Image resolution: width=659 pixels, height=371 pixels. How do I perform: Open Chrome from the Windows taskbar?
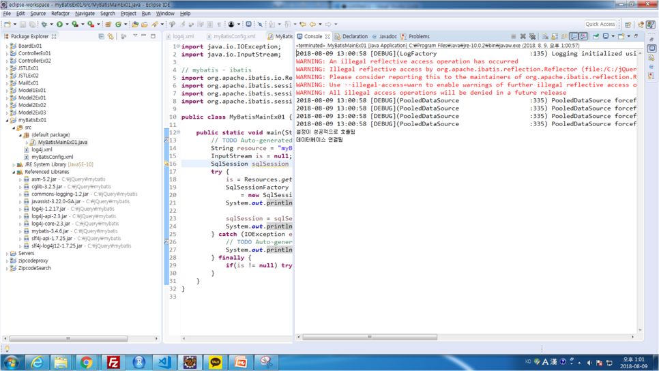pyautogui.click(x=86, y=362)
